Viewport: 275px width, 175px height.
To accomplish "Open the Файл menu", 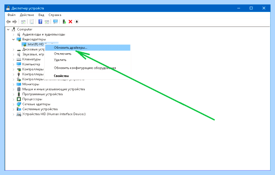I will click(x=12, y=15).
